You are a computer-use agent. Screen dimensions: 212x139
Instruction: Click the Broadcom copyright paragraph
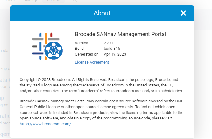coord(101,85)
